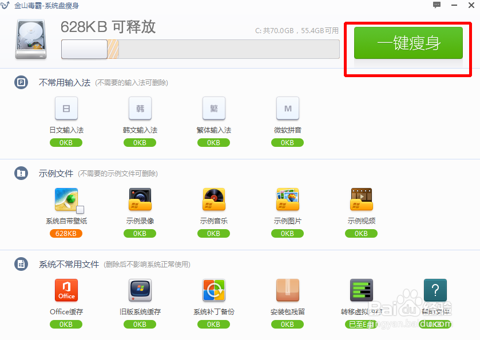Click the 示例视频 video folder icon
480x340 pixels.
point(361,199)
